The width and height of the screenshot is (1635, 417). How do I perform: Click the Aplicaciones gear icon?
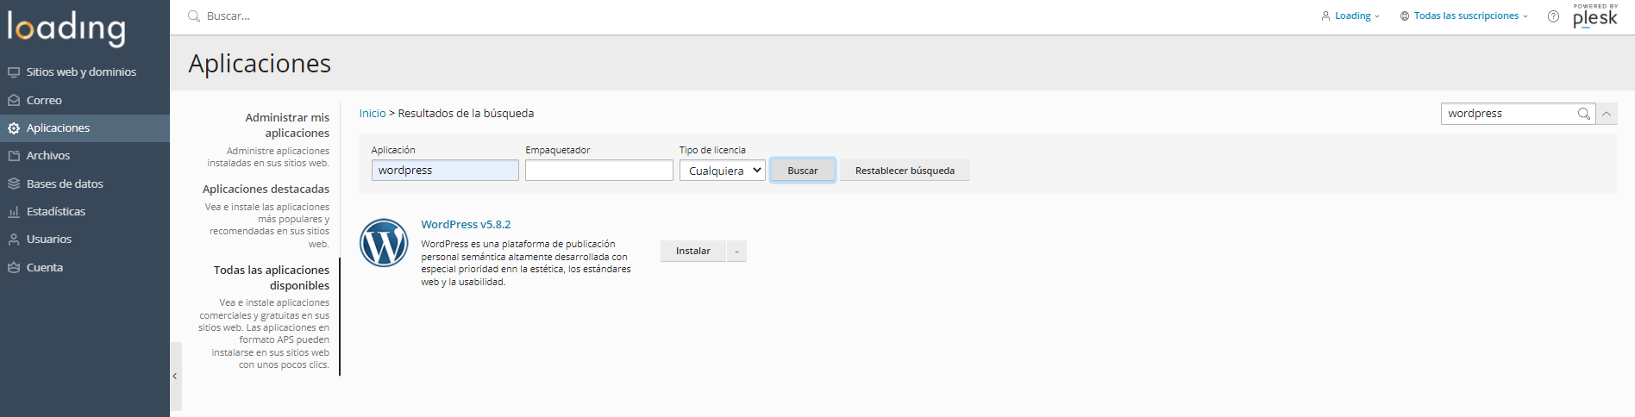click(14, 128)
